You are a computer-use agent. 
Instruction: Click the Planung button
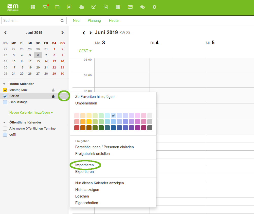coord(94,21)
